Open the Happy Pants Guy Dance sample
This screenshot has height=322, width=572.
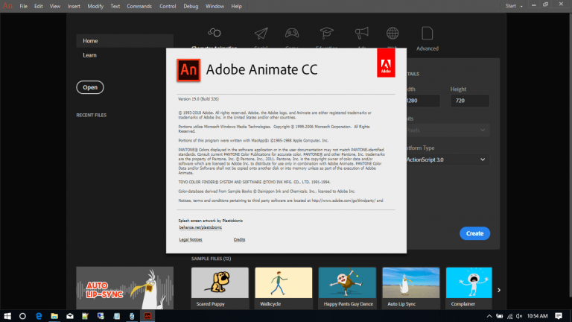pyautogui.click(x=347, y=288)
